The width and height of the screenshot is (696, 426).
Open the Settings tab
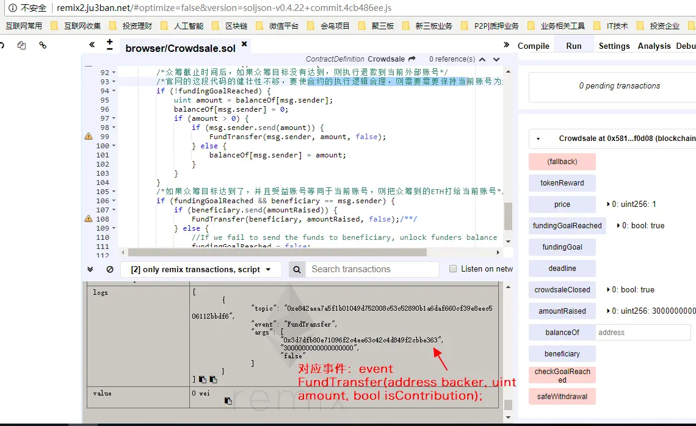point(614,46)
